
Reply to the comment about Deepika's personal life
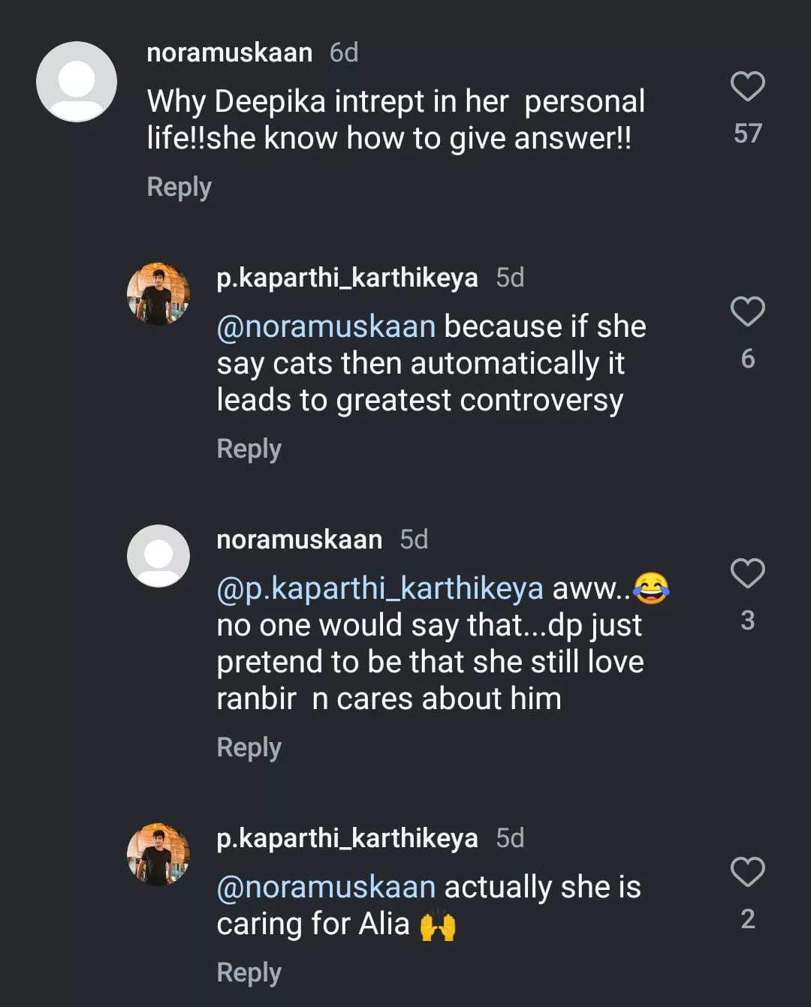click(179, 187)
